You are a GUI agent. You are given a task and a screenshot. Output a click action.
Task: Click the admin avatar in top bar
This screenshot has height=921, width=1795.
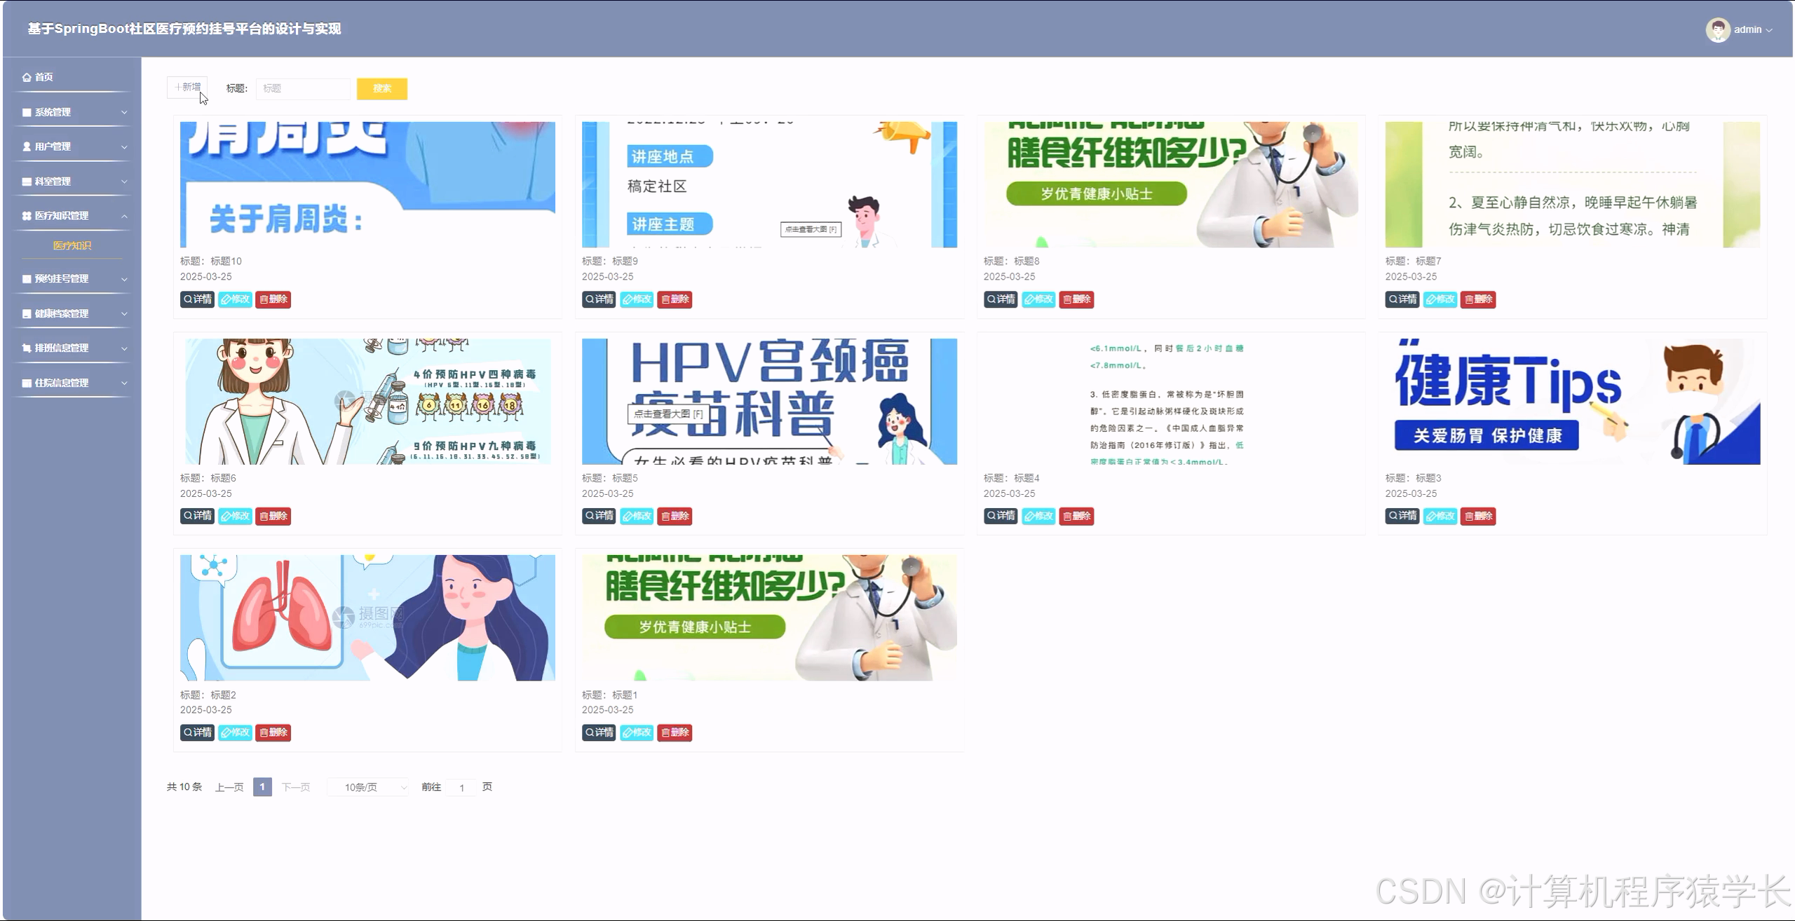pyautogui.click(x=1717, y=29)
